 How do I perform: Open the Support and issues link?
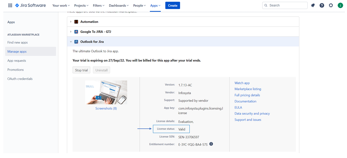pos(248,120)
